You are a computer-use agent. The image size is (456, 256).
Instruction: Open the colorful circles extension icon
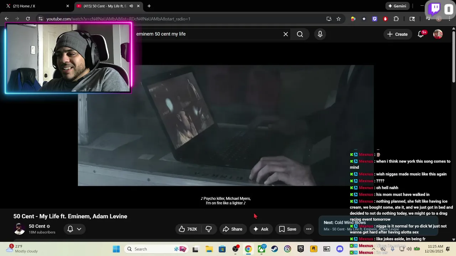353,19
